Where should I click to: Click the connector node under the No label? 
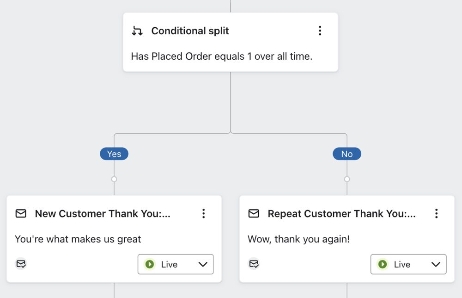(x=346, y=178)
